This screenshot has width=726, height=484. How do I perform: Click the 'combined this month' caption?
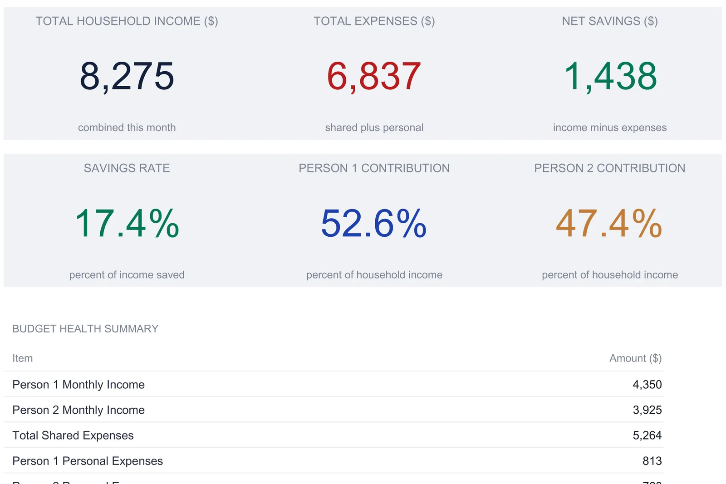coord(127,127)
